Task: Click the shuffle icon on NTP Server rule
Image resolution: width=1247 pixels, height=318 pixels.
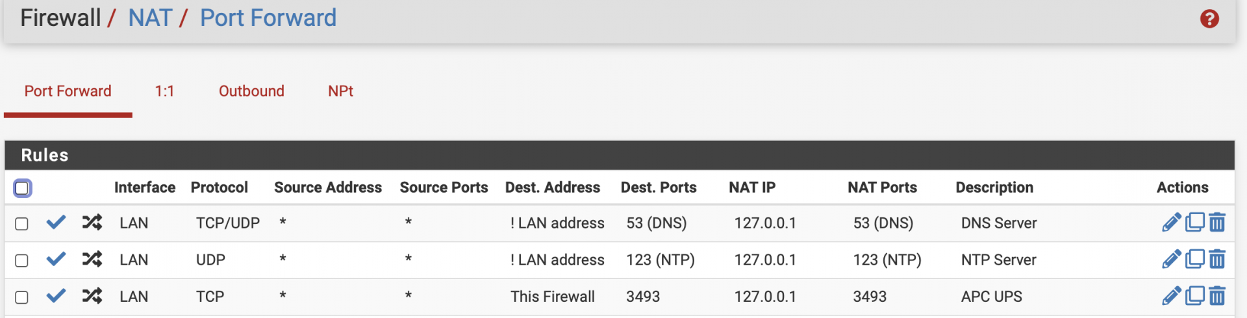Action: pos(92,260)
